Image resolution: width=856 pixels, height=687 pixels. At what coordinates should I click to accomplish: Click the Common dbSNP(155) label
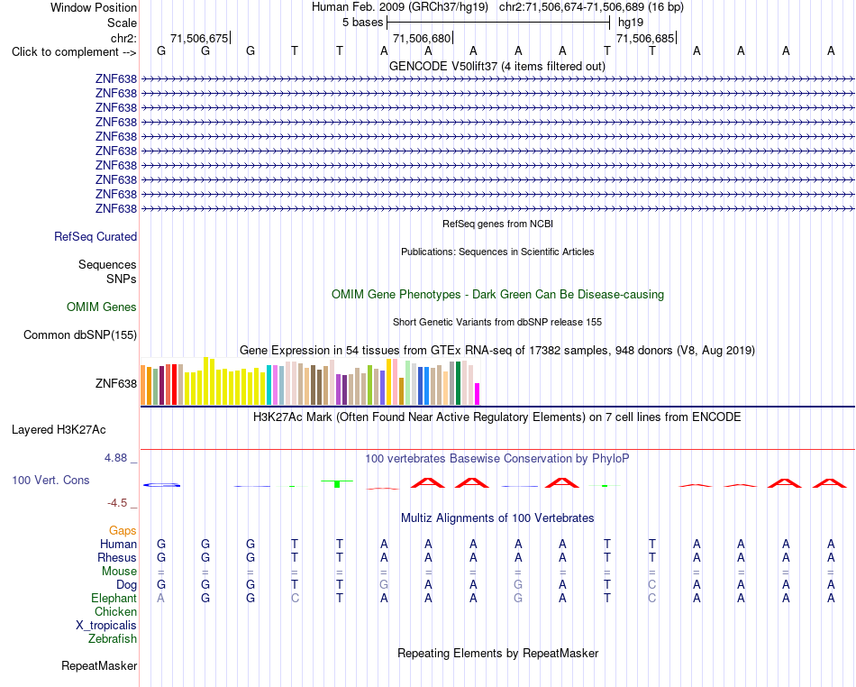(x=80, y=334)
